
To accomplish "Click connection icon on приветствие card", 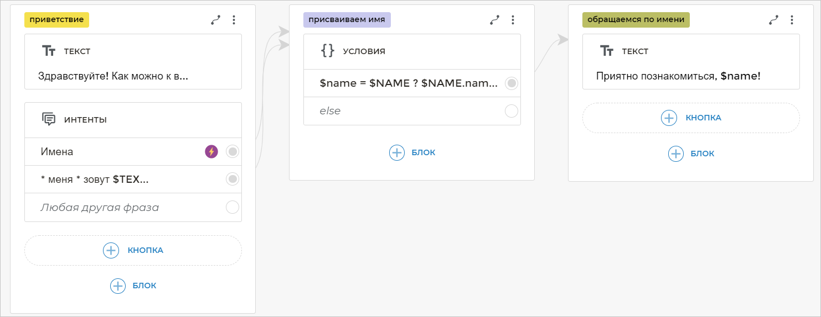I will [216, 20].
